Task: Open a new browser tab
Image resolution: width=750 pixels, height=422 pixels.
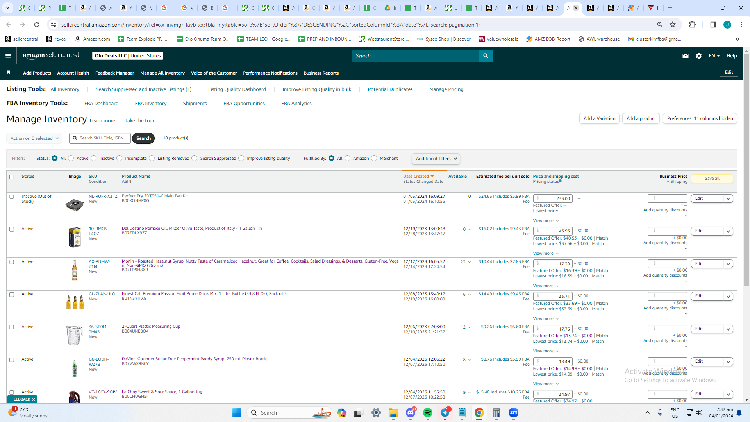Action: 670,8
